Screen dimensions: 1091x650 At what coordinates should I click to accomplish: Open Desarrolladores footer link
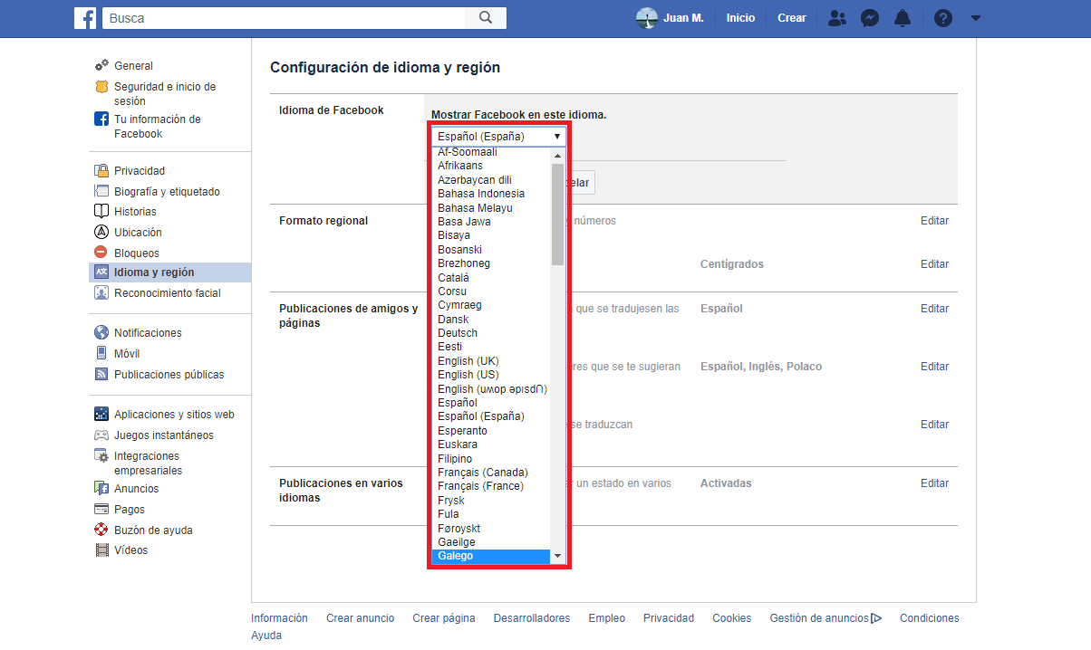point(532,618)
